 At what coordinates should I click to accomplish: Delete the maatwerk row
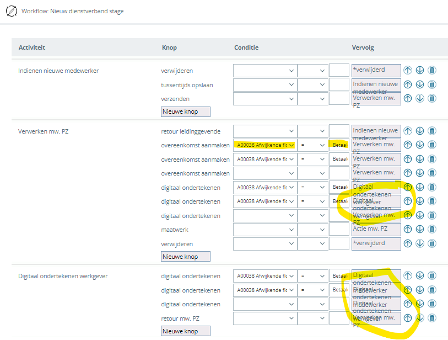432,229
